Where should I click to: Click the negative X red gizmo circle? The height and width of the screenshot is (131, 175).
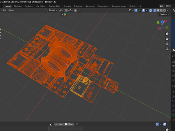pos(160,28)
